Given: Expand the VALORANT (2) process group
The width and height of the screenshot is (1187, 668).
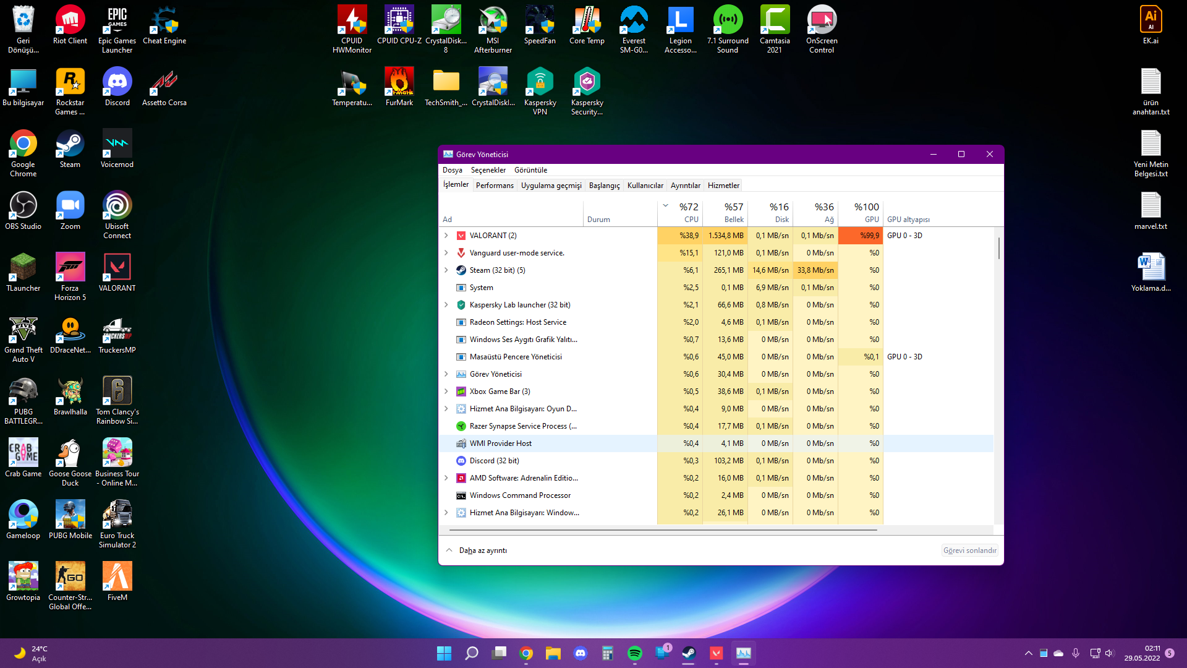Looking at the screenshot, I should [446, 236].
